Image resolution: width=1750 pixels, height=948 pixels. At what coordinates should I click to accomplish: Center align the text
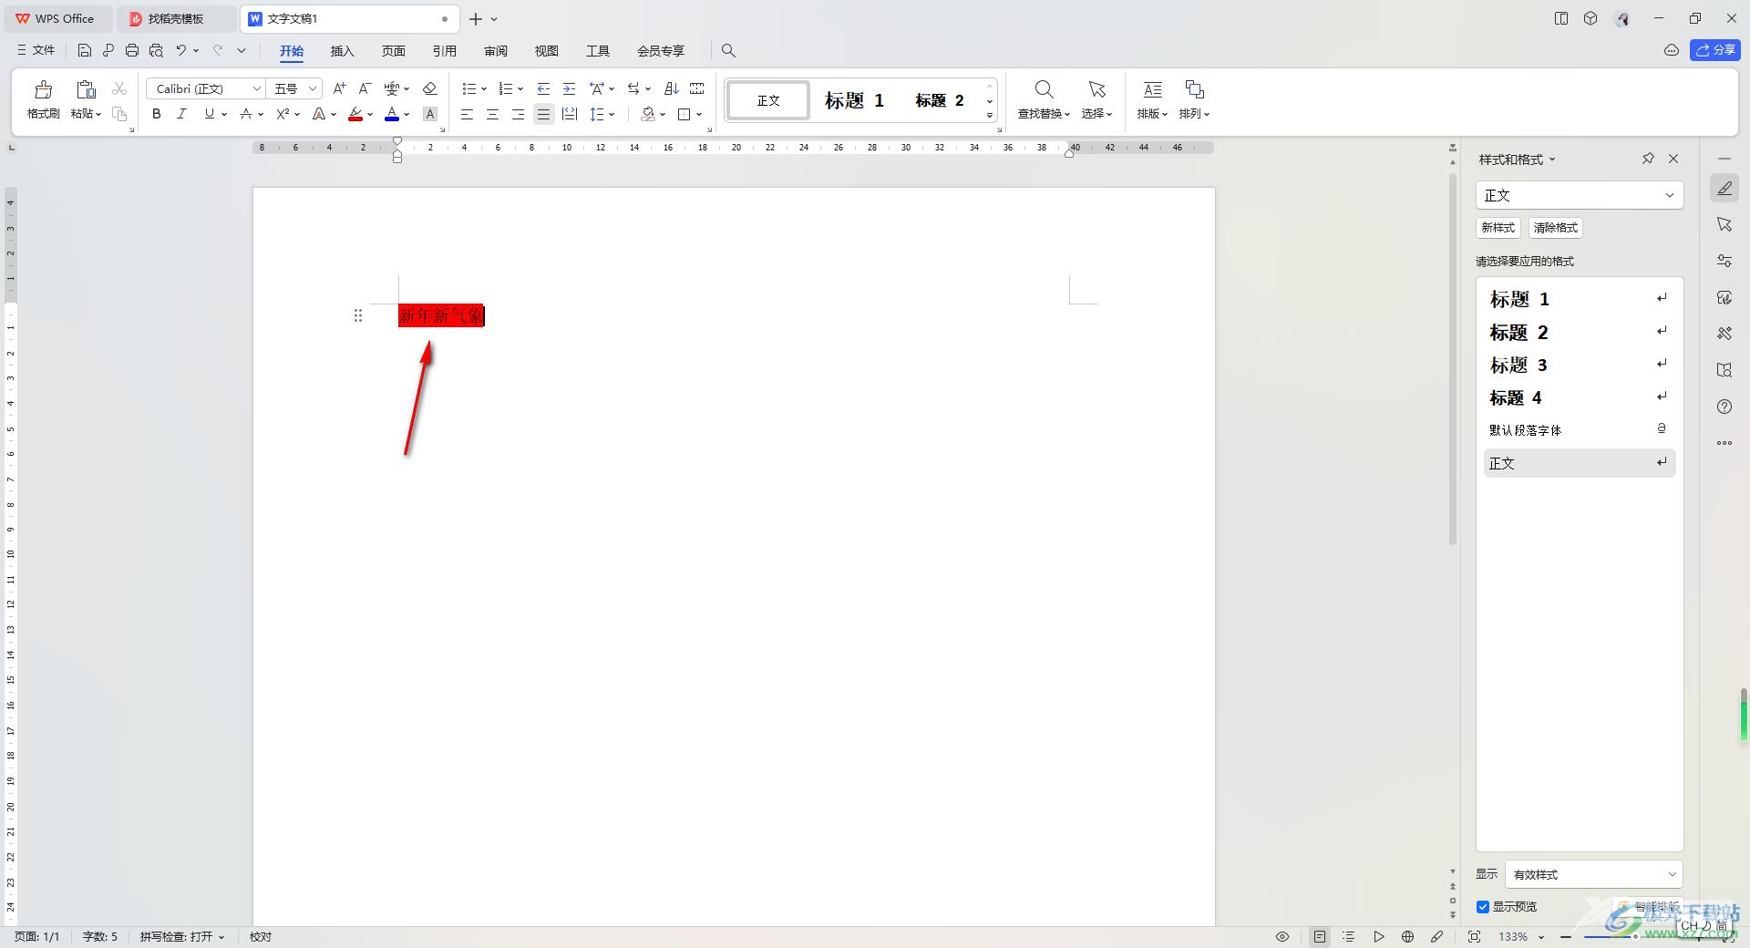click(x=492, y=114)
